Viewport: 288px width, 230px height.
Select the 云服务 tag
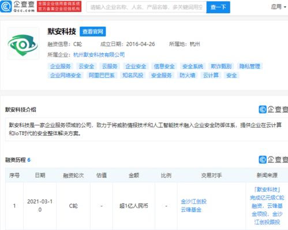coord(110,66)
